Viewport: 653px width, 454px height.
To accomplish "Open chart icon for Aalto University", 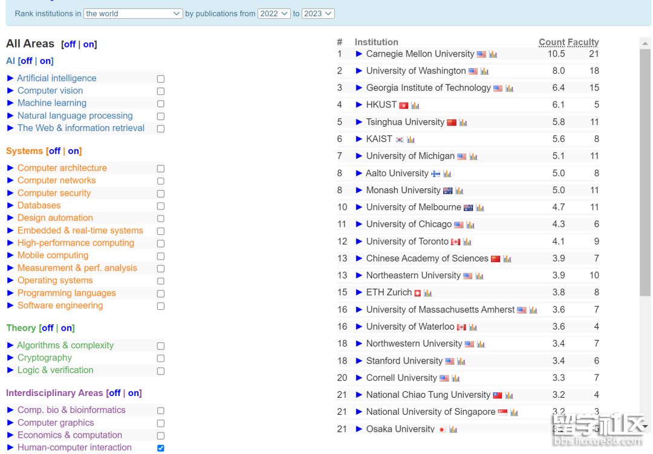I will [447, 174].
